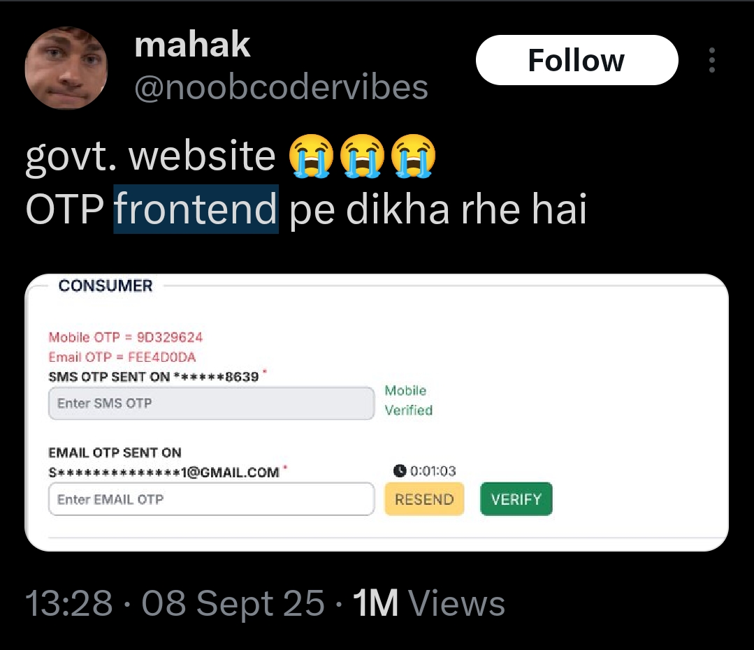754x650 pixels.
Task: Click the clock timer icon
Action: tap(400, 471)
